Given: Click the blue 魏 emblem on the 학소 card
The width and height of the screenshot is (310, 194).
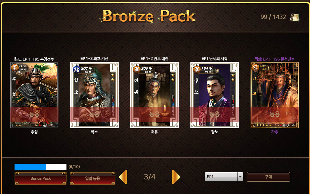Looking at the screenshot, I should tap(77, 69).
